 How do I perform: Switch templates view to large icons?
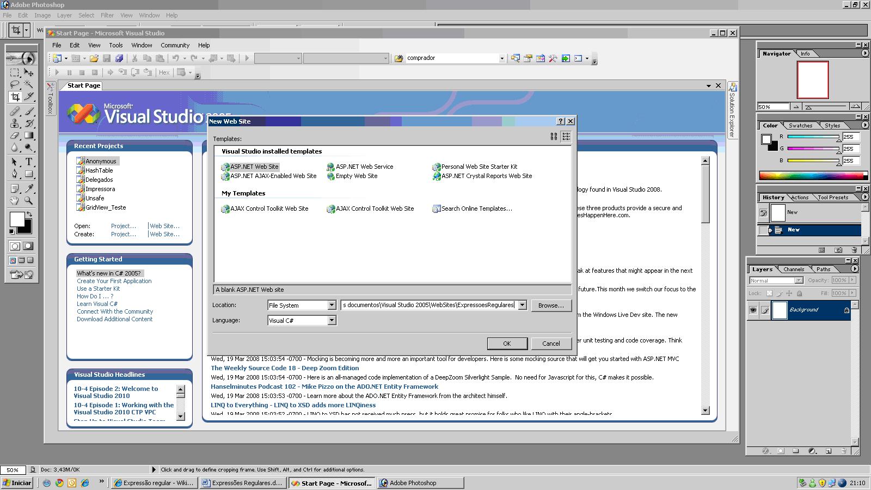(x=554, y=137)
